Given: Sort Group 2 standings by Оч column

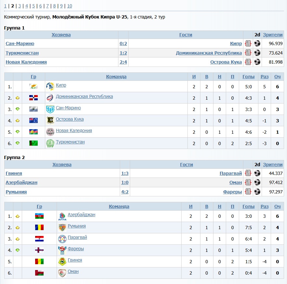Looking at the screenshot, I should point(277,206).
